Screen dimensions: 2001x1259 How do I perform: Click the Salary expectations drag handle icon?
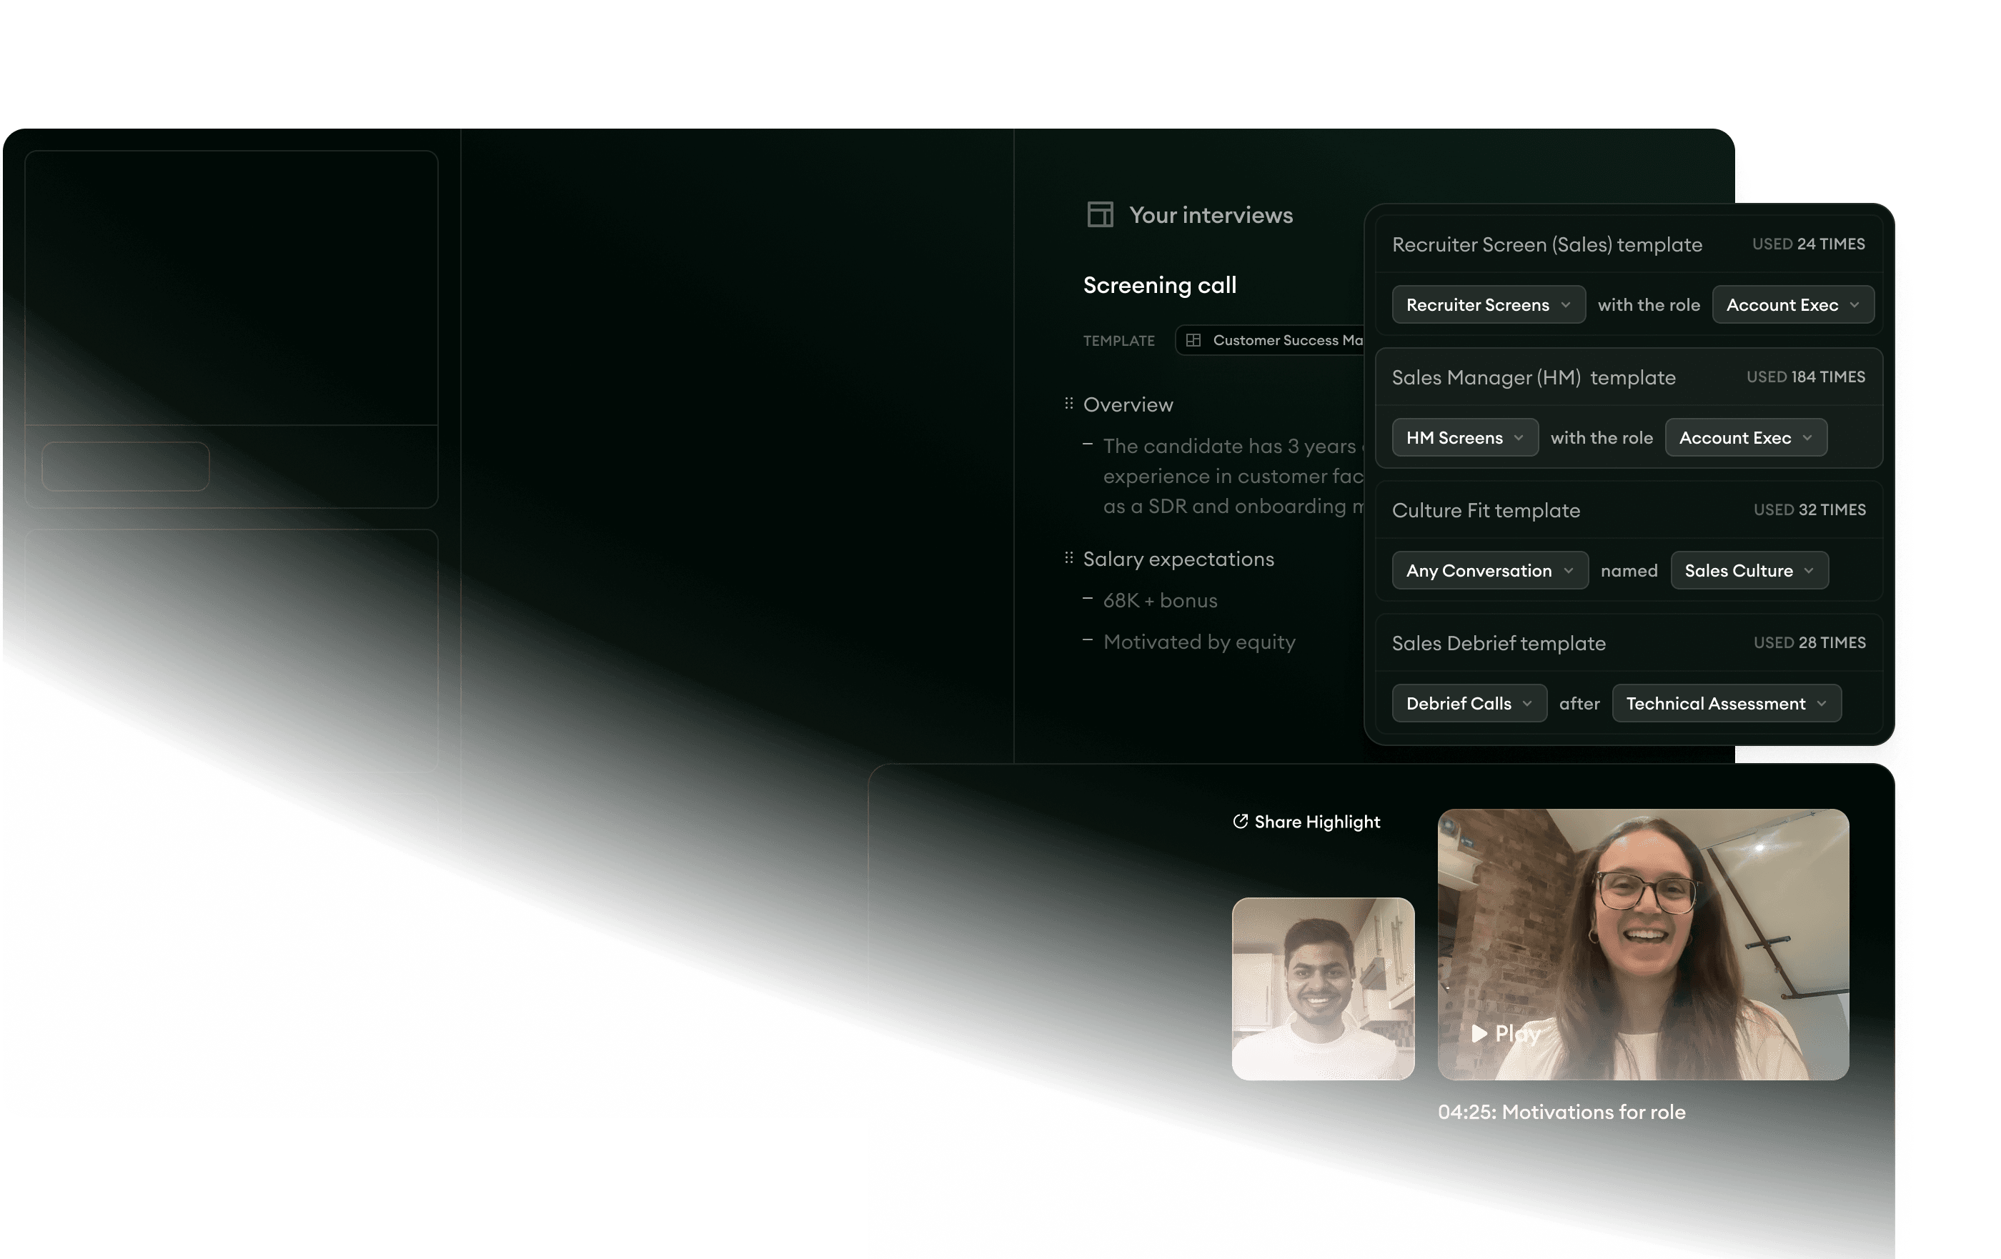pyautogui.click(x=1068, y=559)
